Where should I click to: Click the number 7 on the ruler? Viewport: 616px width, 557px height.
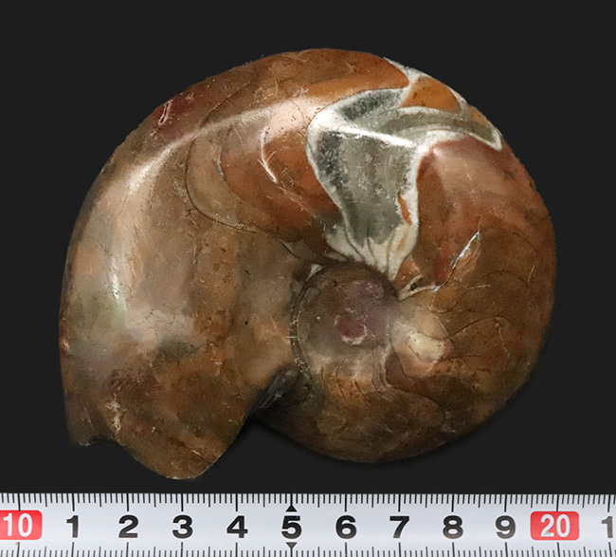point(400,527)
